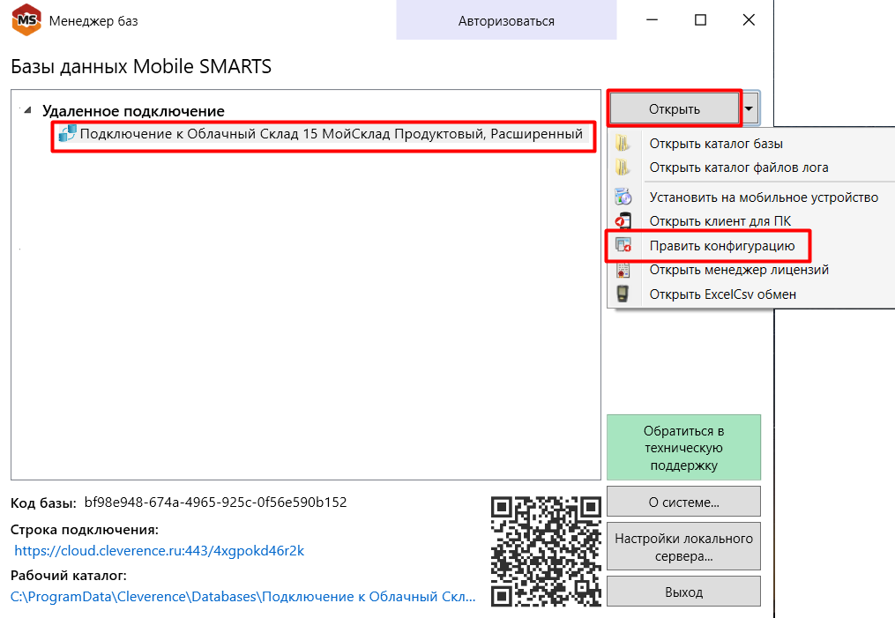Click the Удаленное подключение group label
Viewport: 895px width, 618px height.
133,111
